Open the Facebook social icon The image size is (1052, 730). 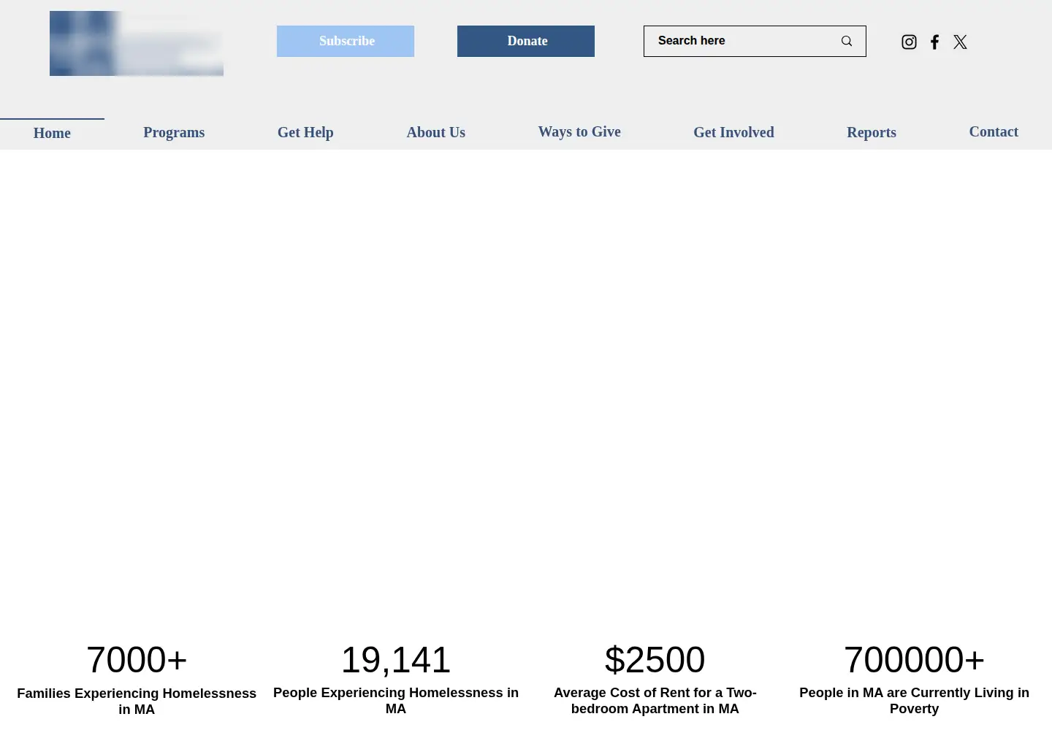pyautogui.click(x=934, y=42)
